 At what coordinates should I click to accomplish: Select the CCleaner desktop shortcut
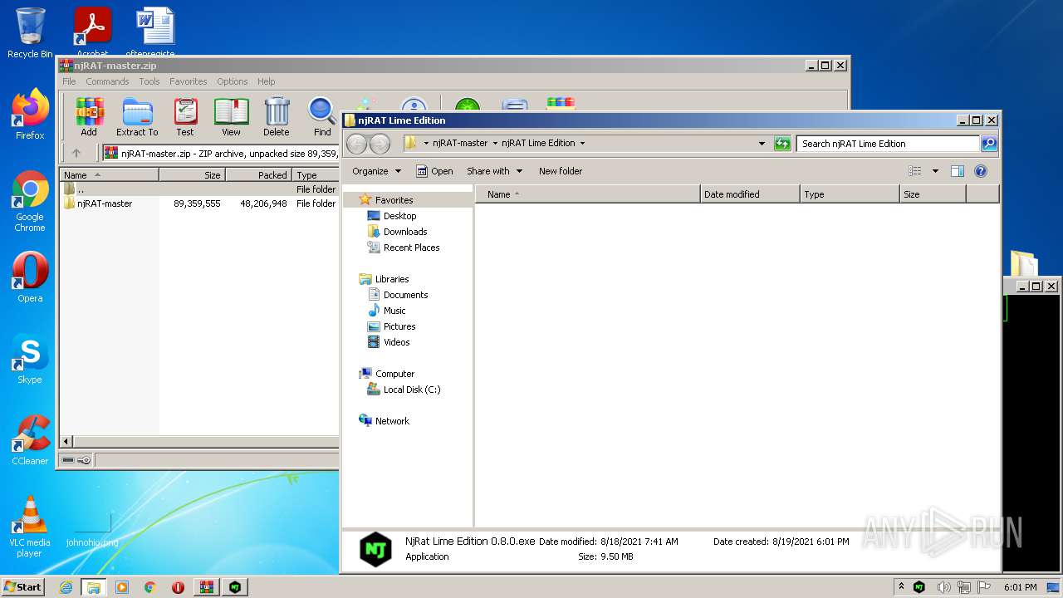[30, 440]
